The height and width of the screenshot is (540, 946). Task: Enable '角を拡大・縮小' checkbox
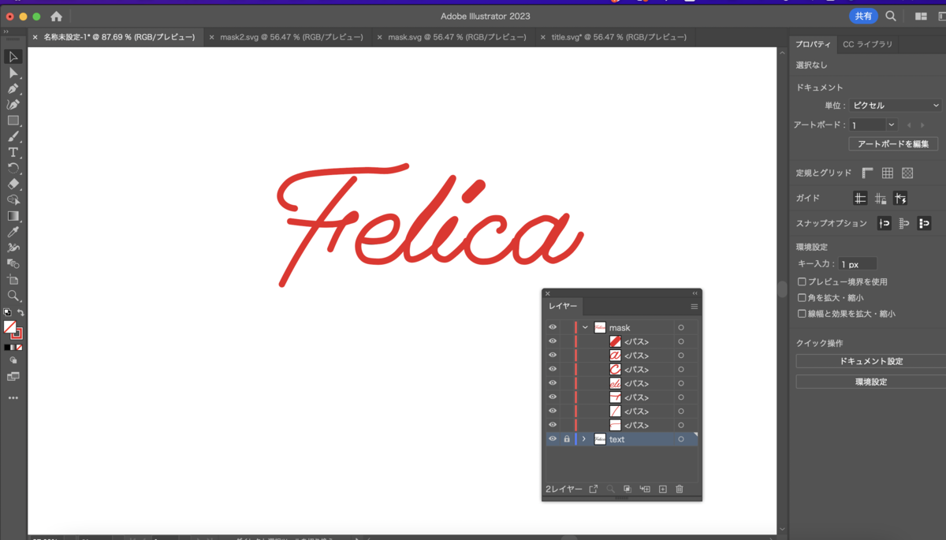click(802, 298)
